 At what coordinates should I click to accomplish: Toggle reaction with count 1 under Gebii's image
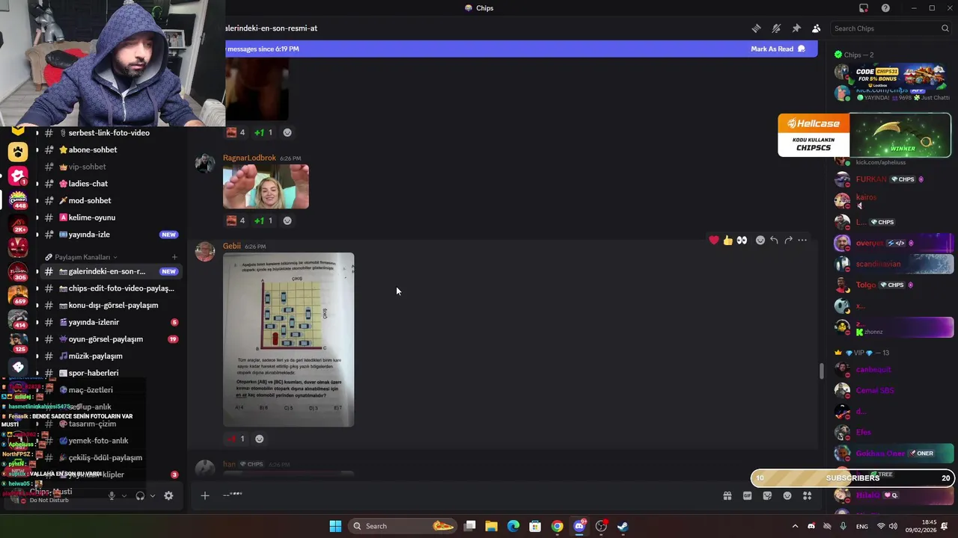tap(236, 439)
